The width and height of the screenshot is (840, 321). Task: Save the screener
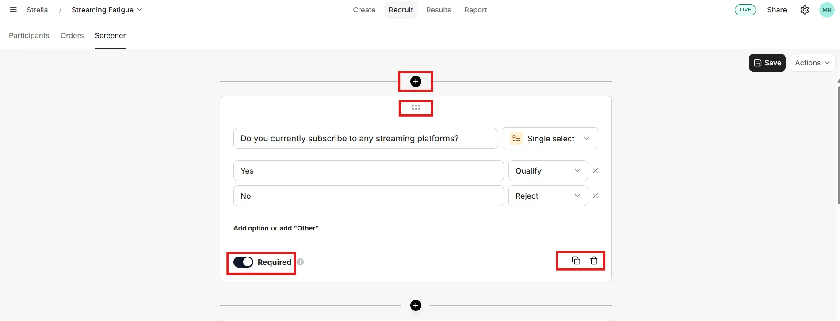pos(767,63)
